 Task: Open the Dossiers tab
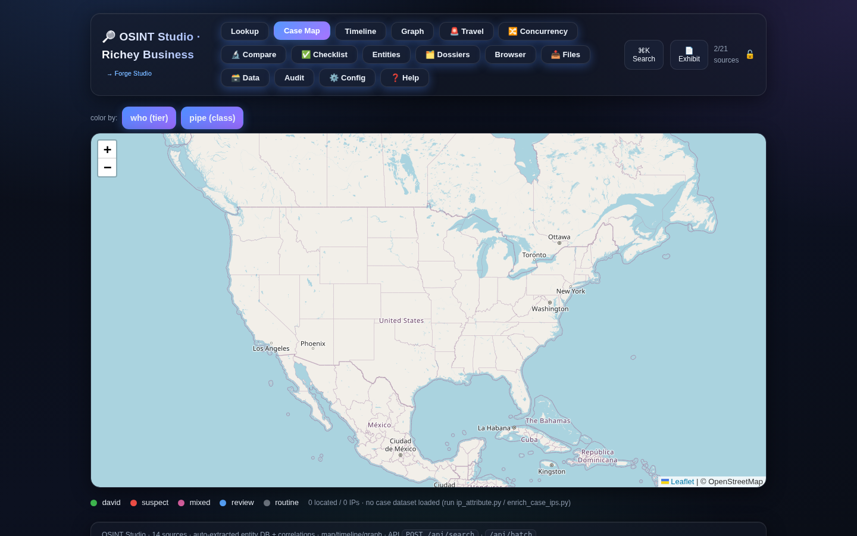pyautogui.click(x=448, y=54)
